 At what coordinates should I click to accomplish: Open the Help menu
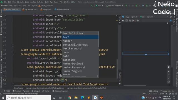(x=73, y=2)
